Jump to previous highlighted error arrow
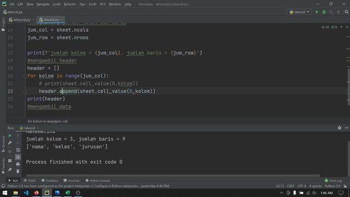 coord(341,27)
